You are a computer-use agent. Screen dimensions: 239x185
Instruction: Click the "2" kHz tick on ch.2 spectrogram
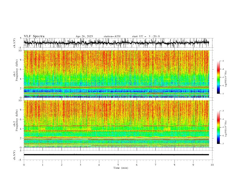21,138
